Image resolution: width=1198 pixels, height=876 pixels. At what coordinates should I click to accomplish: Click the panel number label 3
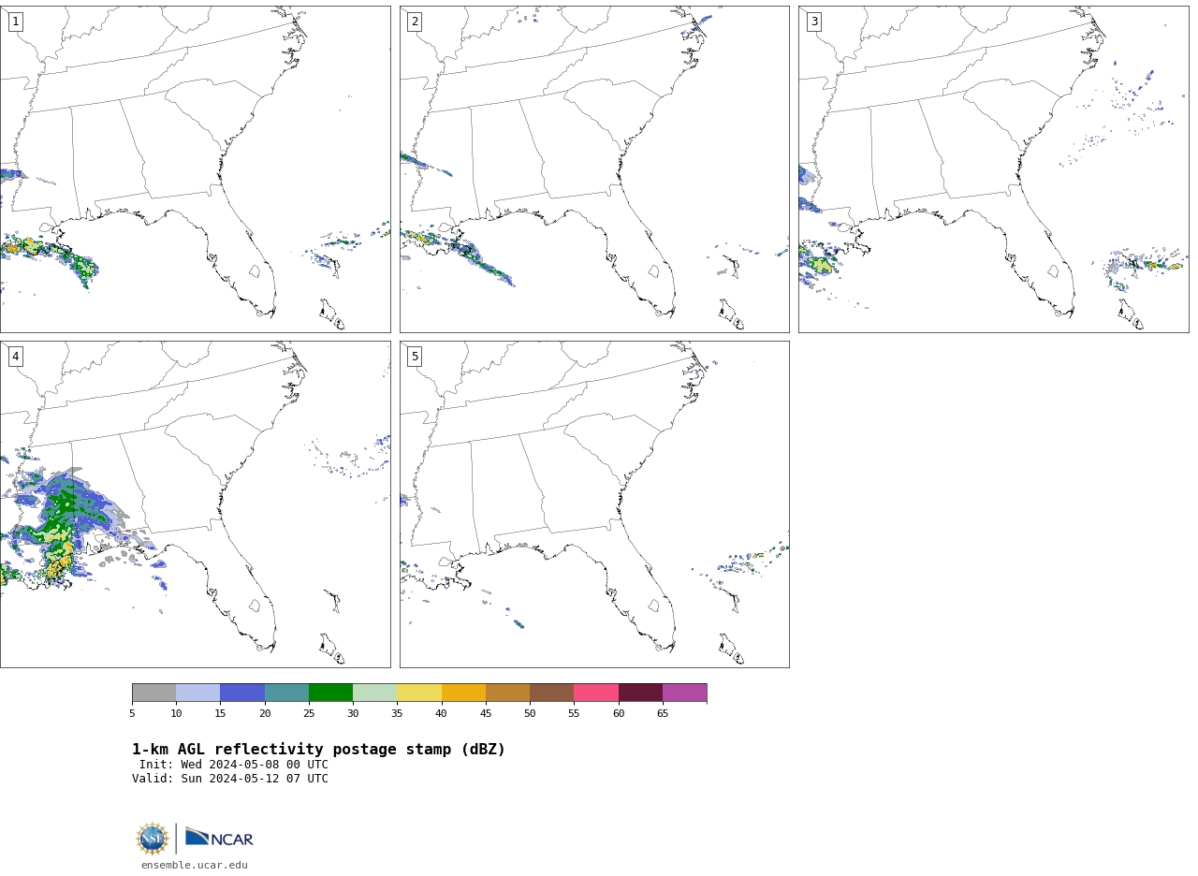[813, 22]
